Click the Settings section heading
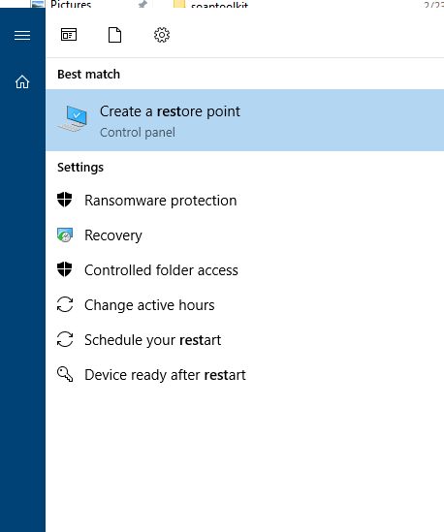This screenshot has height=532, width=444. (x=80, y=168)
